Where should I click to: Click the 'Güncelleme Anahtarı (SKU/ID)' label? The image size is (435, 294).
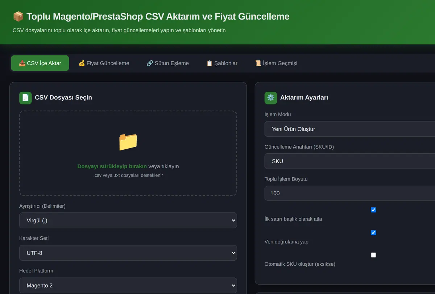pos(299,147)
